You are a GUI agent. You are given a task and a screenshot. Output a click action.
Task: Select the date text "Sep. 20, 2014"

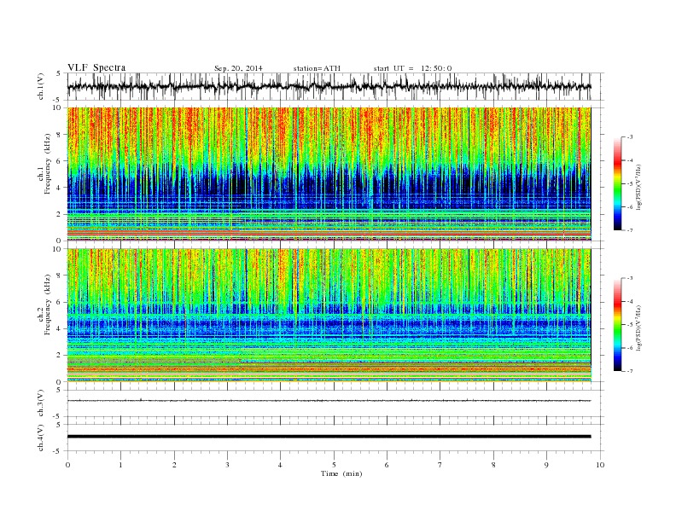tap(238, 68)
